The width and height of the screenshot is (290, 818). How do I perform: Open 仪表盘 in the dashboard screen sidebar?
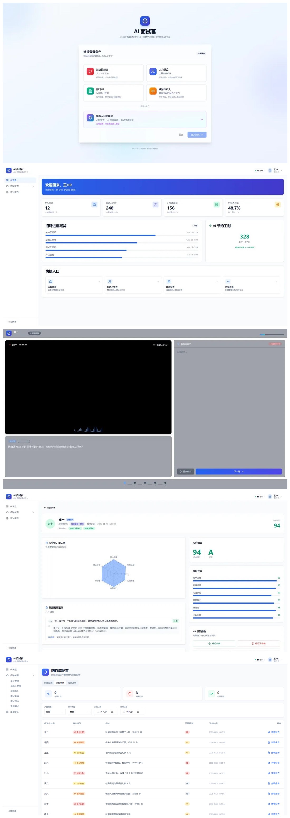pyautogui.click(x=21, y=180)
